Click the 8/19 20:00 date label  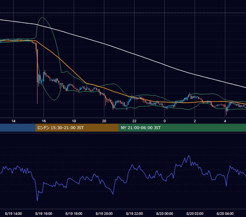tap(104, 213)
